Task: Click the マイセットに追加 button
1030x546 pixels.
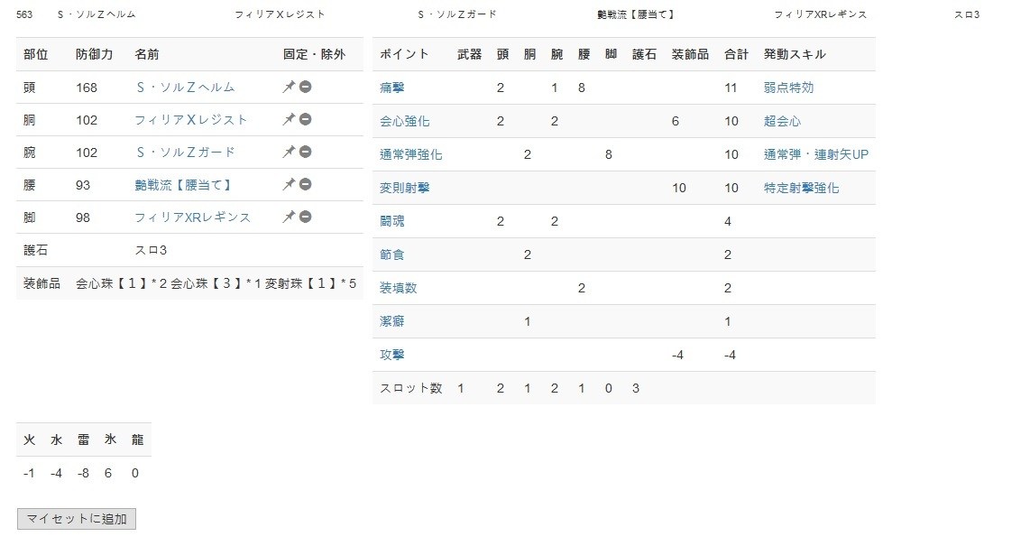Action: coord(77,518)
